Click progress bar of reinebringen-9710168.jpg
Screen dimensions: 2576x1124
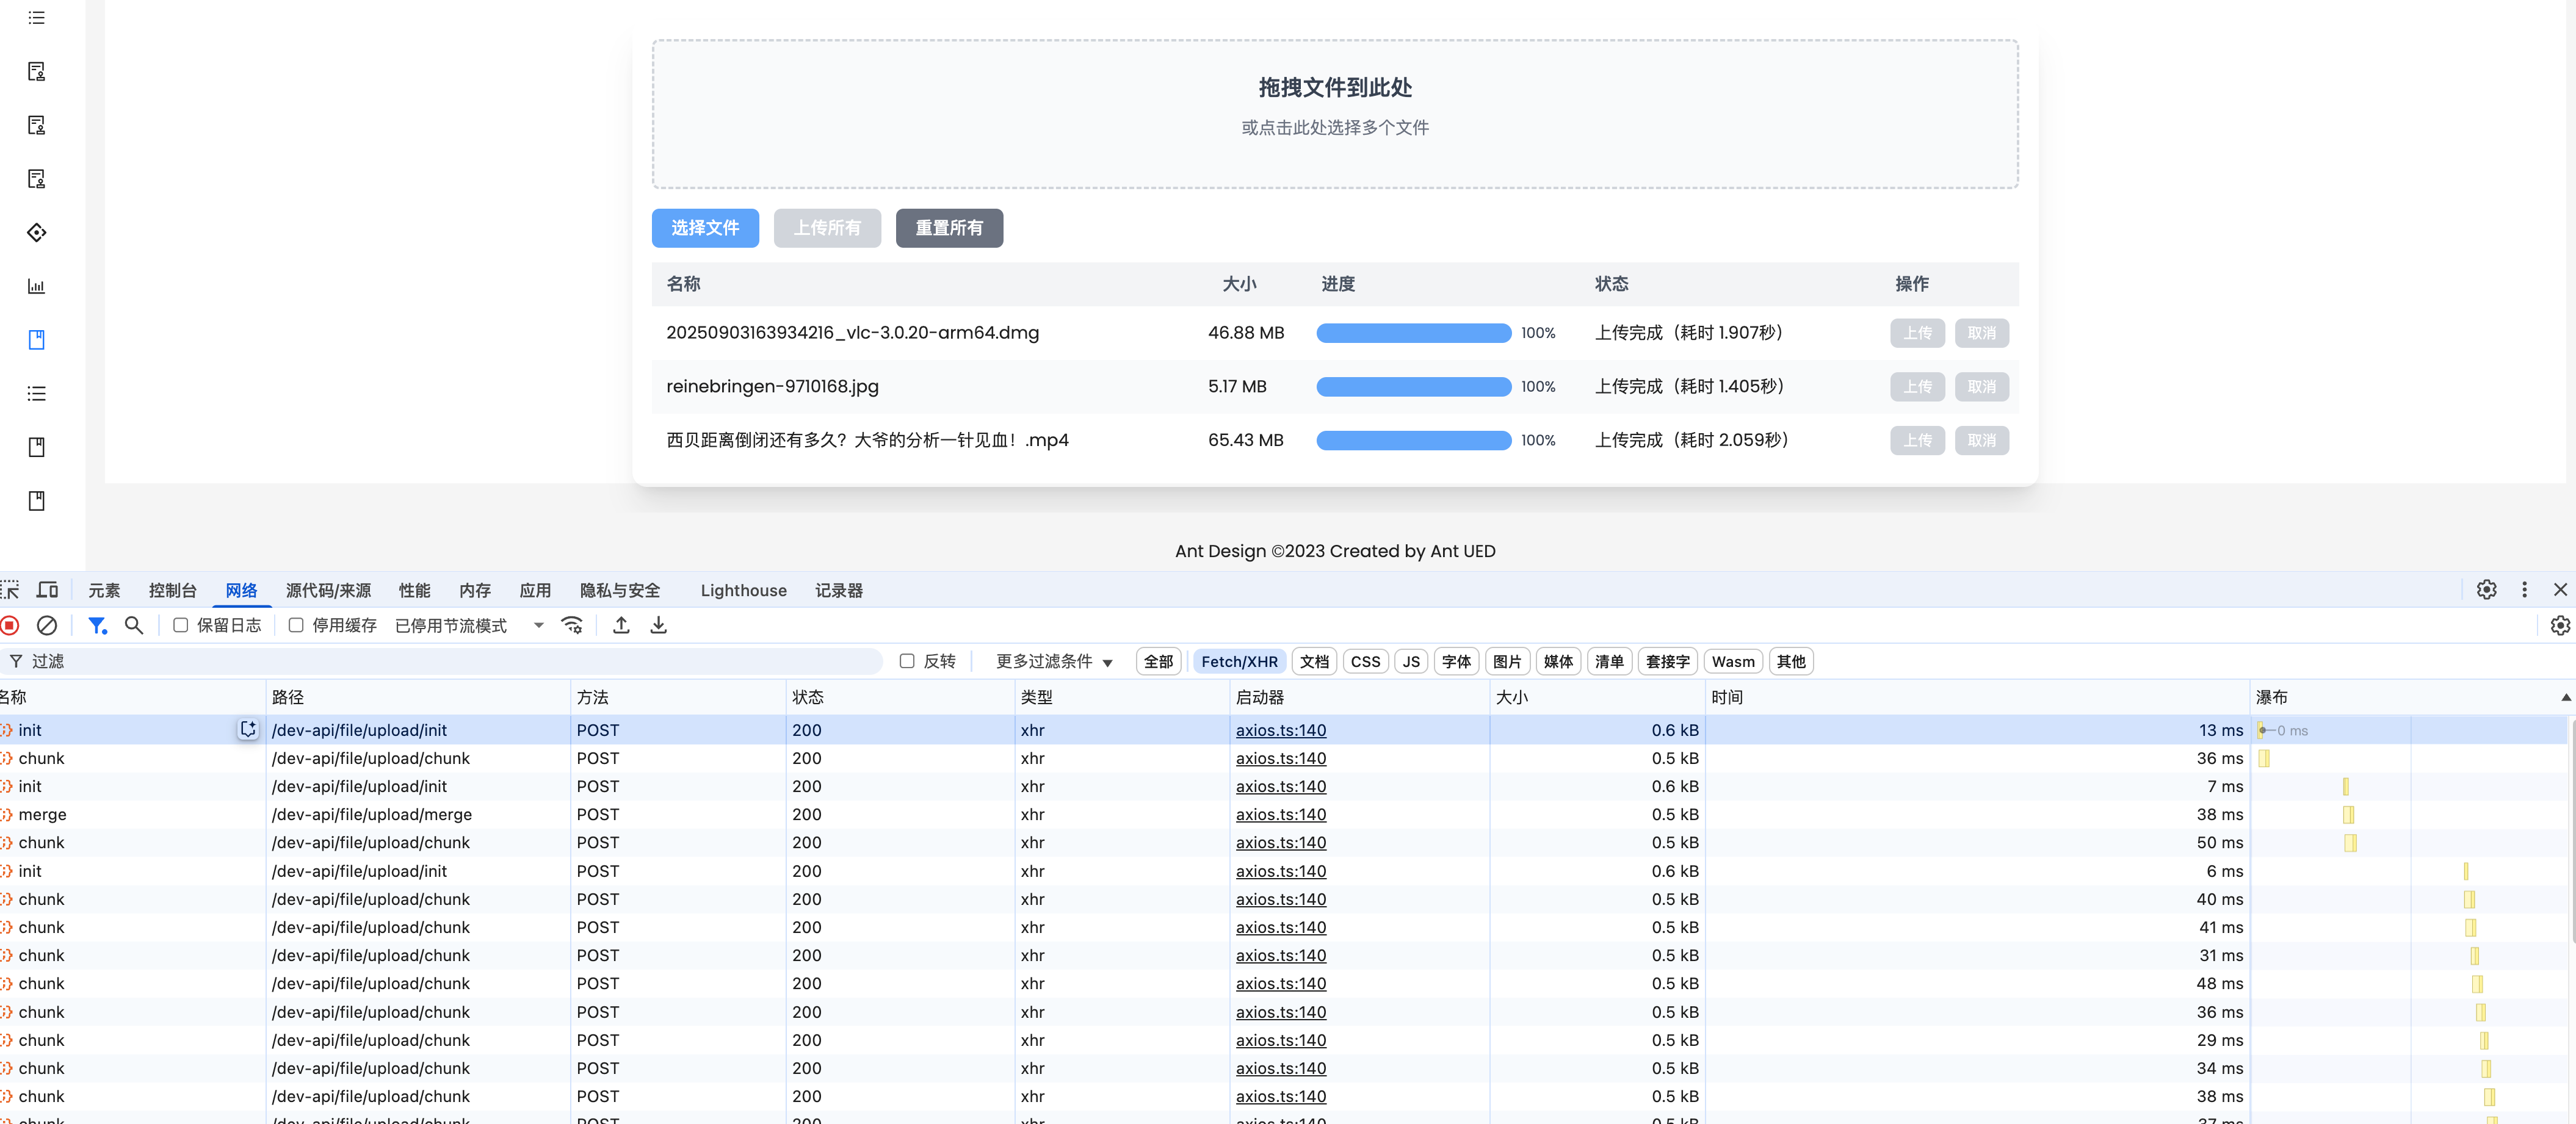(x=1413, y=387)
